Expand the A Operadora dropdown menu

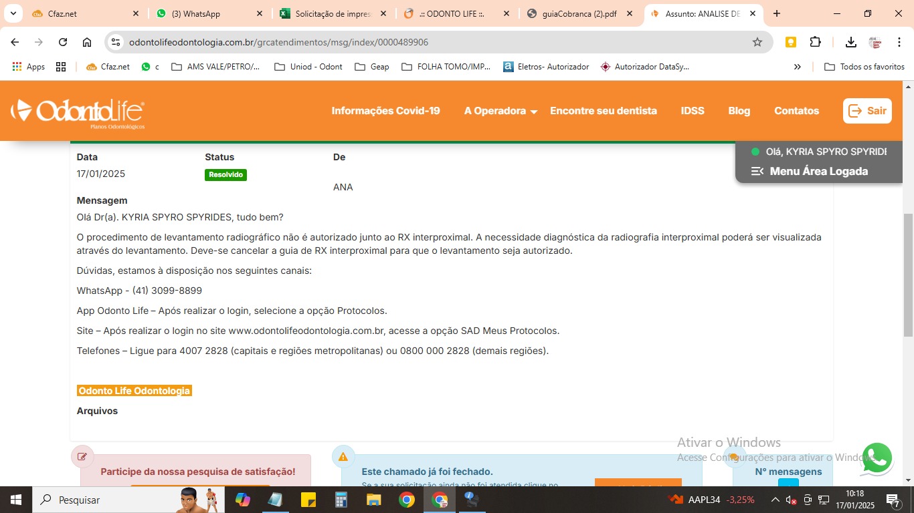click(x=500, y=111)
